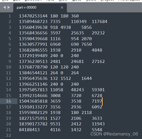Viewport: 142px width, 139px height.
Task: Click value 4116 on line 21
Action: click(55, 130)
